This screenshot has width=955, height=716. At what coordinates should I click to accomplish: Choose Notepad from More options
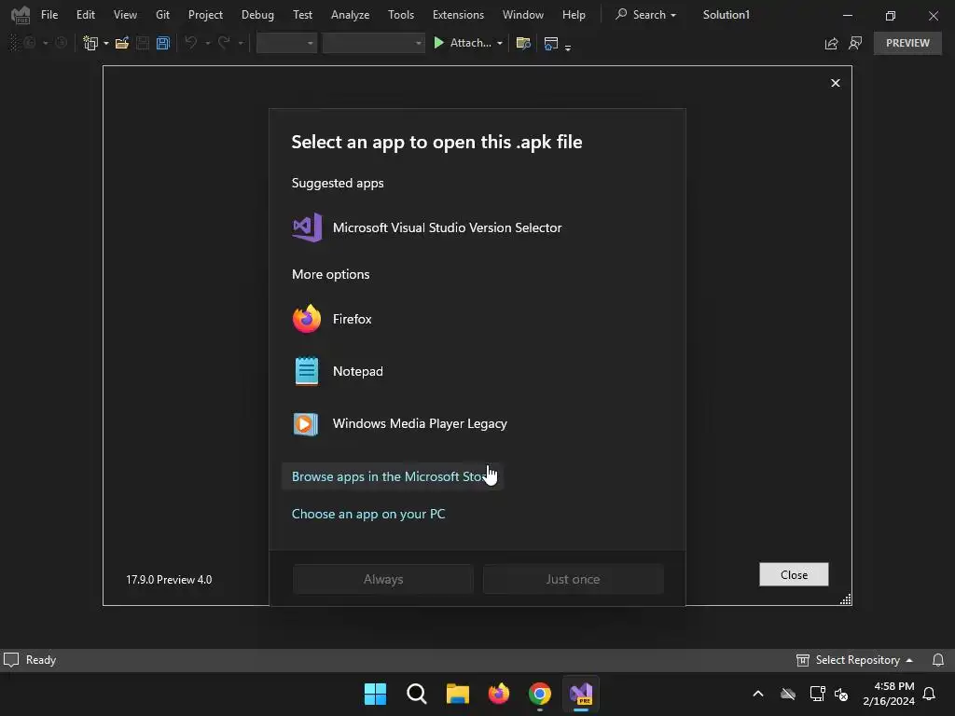pos(477,371)
